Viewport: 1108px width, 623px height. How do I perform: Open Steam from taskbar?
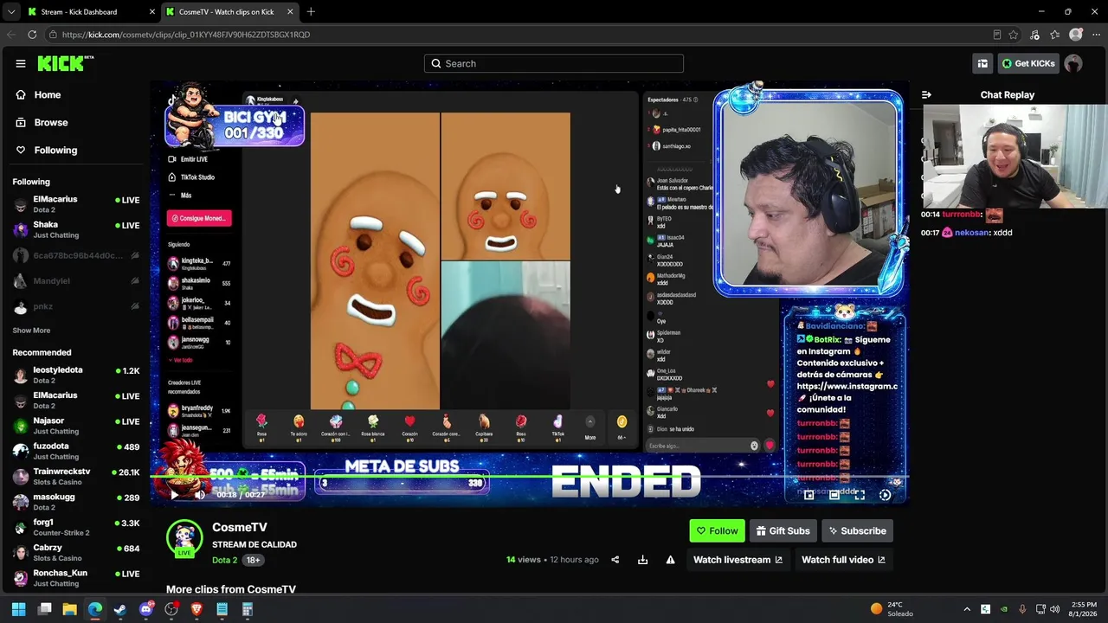[120, 609]
